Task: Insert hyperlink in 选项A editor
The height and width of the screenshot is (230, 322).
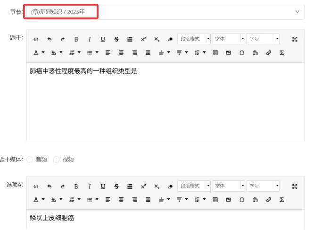Action: (x=269, y=200)
